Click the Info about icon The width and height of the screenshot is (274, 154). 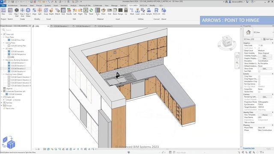pos(164,12)
